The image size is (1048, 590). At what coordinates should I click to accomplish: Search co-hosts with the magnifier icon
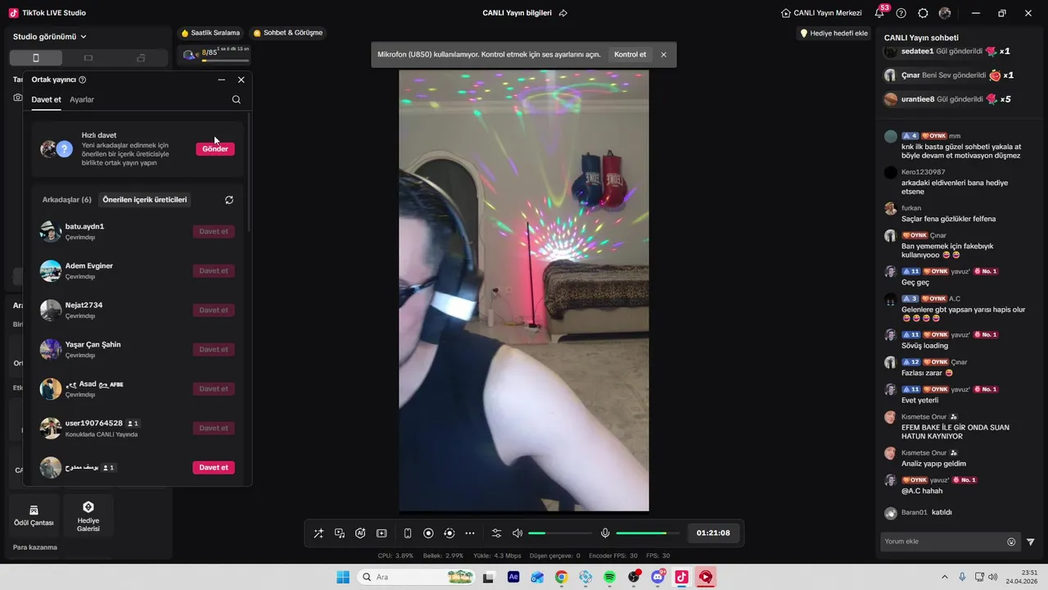pyautogui.click(x=237, y=99)
